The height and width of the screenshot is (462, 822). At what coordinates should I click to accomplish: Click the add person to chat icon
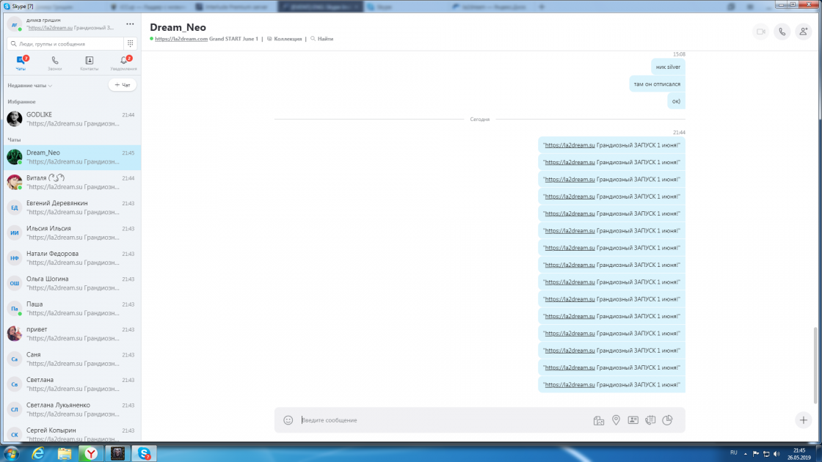point(803,32)
